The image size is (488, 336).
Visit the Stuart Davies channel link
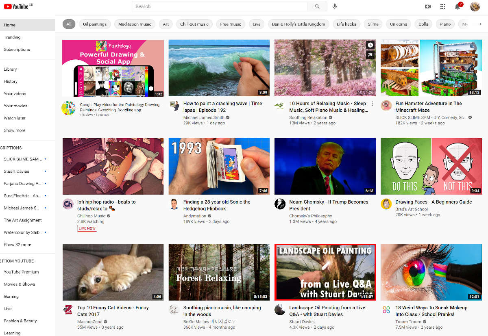click(x=302, y=321)
